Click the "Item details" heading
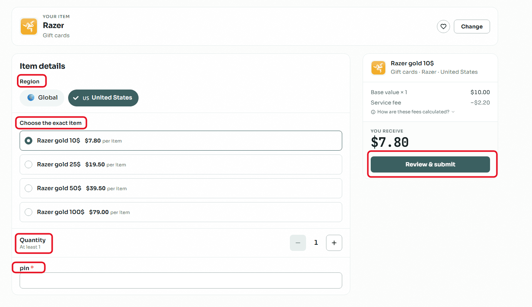 tap(42, 66)
